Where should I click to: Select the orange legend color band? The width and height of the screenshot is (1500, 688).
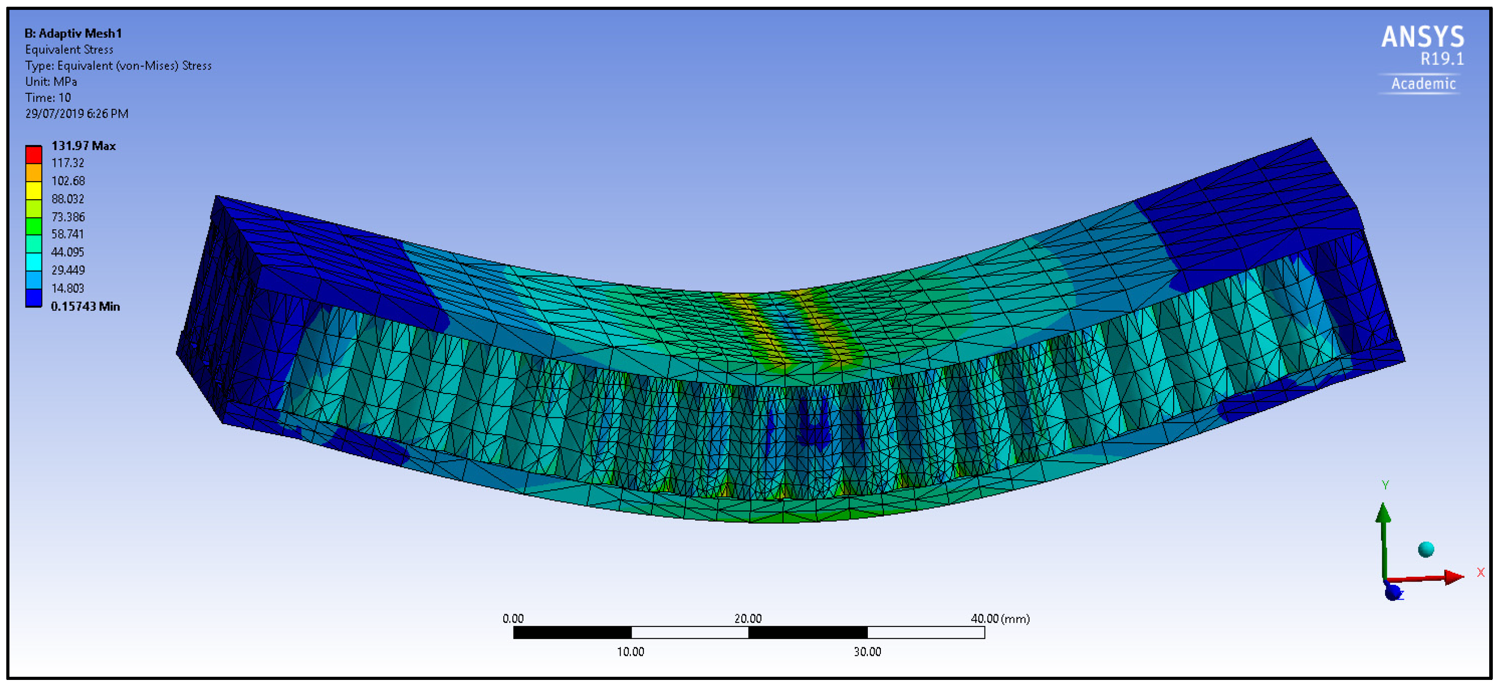coord(34,172)
